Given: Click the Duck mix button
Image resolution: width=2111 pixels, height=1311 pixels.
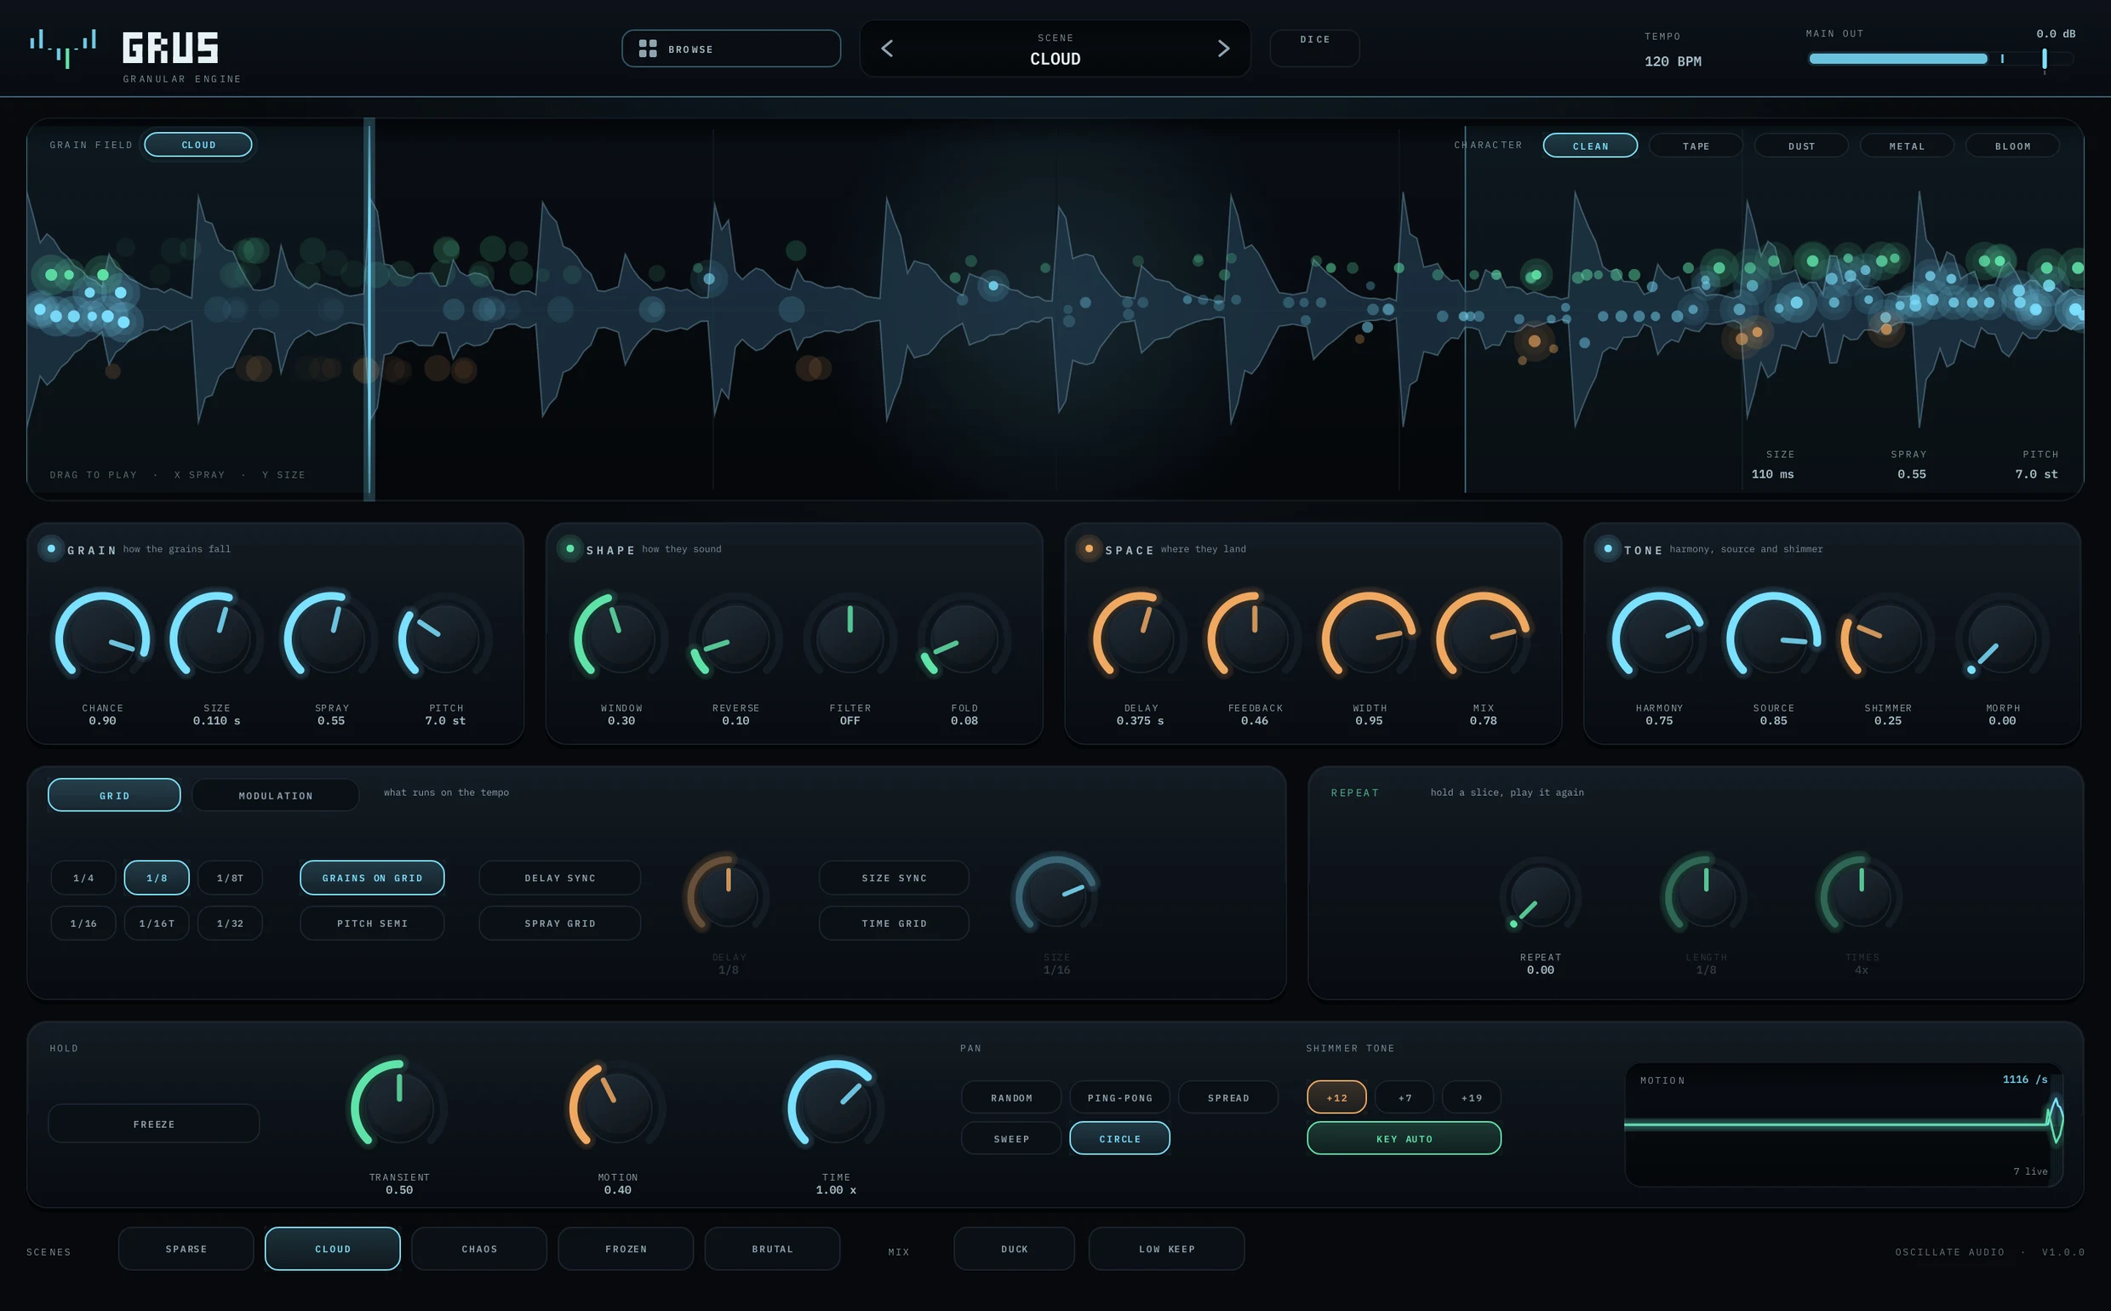Looking at the screenshot, I should tap(1015, 1249).
